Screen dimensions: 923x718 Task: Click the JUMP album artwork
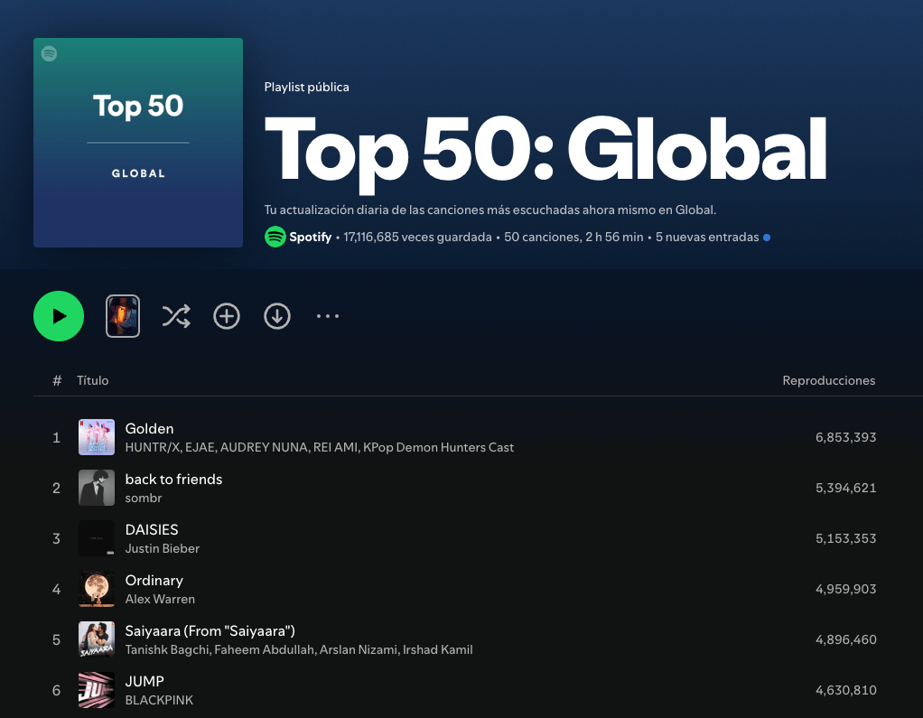[97, 689]
